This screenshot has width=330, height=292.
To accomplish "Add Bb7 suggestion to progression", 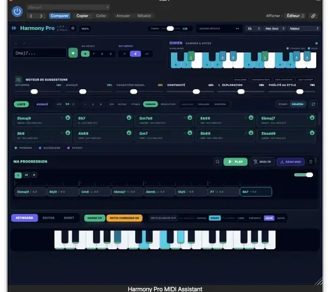I will tap(129, 117).
